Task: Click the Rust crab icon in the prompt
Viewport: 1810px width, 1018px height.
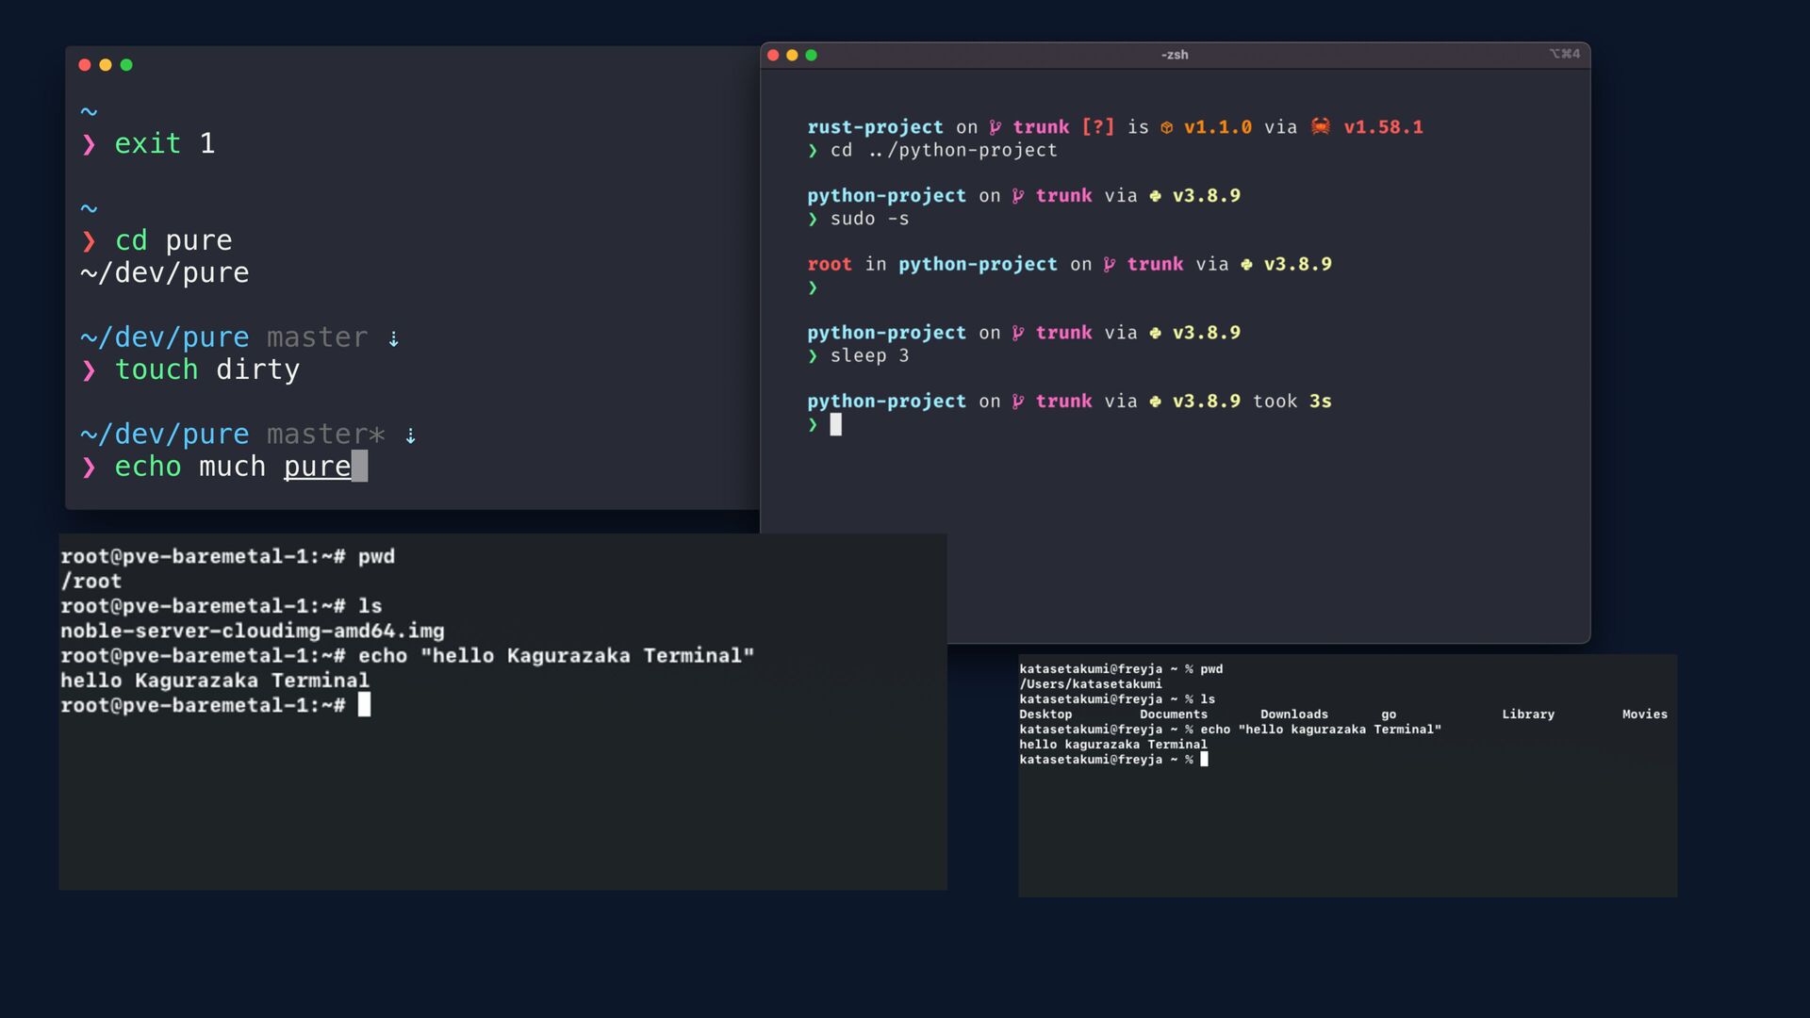Action: click(x=1321, y=126)
